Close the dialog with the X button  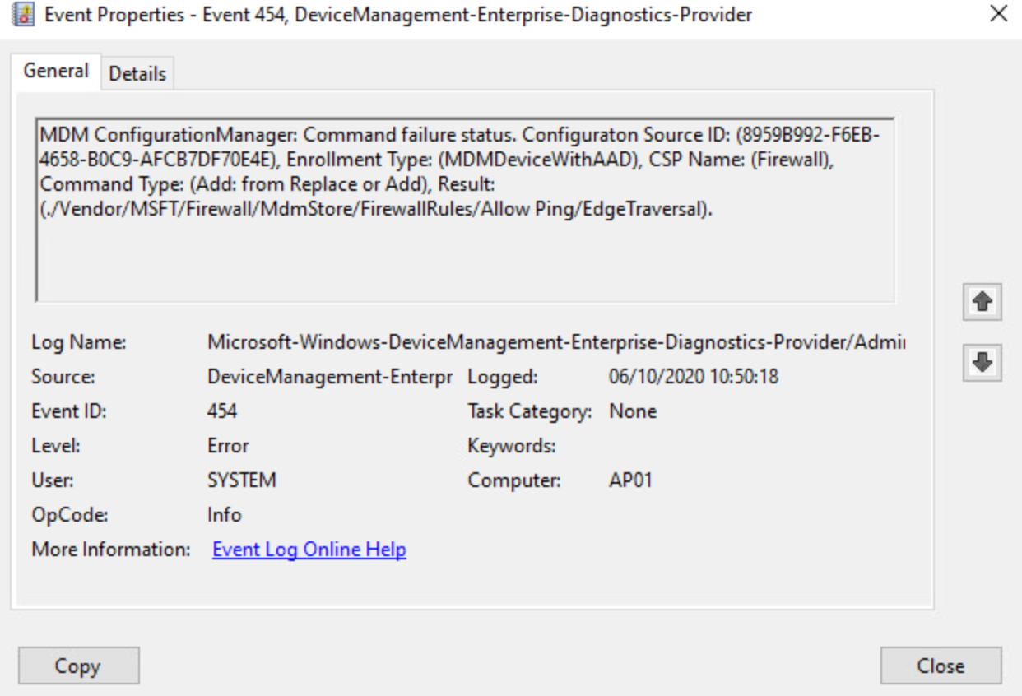pyautogui.click(x=998, y=15)
